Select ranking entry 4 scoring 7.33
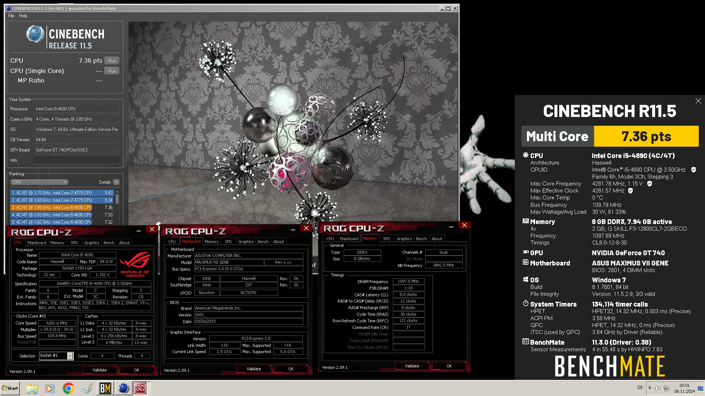 (62, 215)
